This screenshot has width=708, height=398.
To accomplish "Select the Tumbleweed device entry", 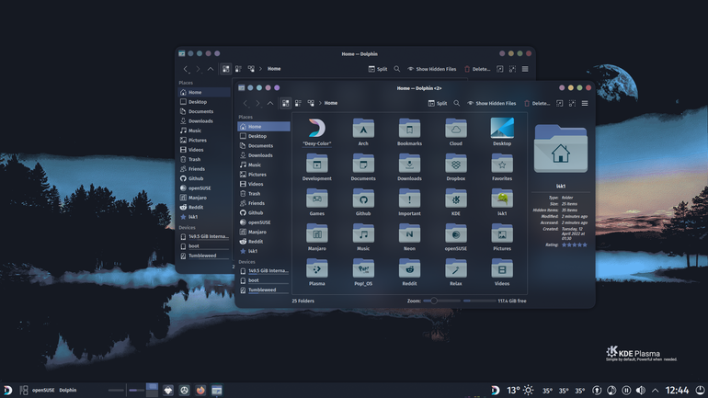I will click(x=264, y=290).
